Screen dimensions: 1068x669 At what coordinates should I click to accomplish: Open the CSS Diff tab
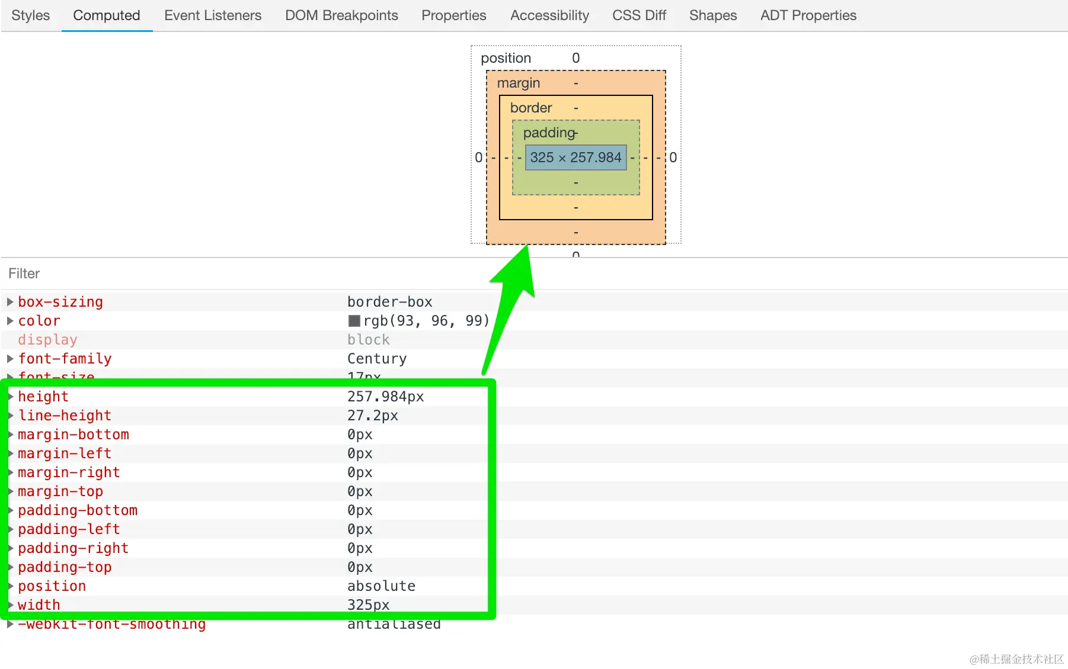pos(639,15)
